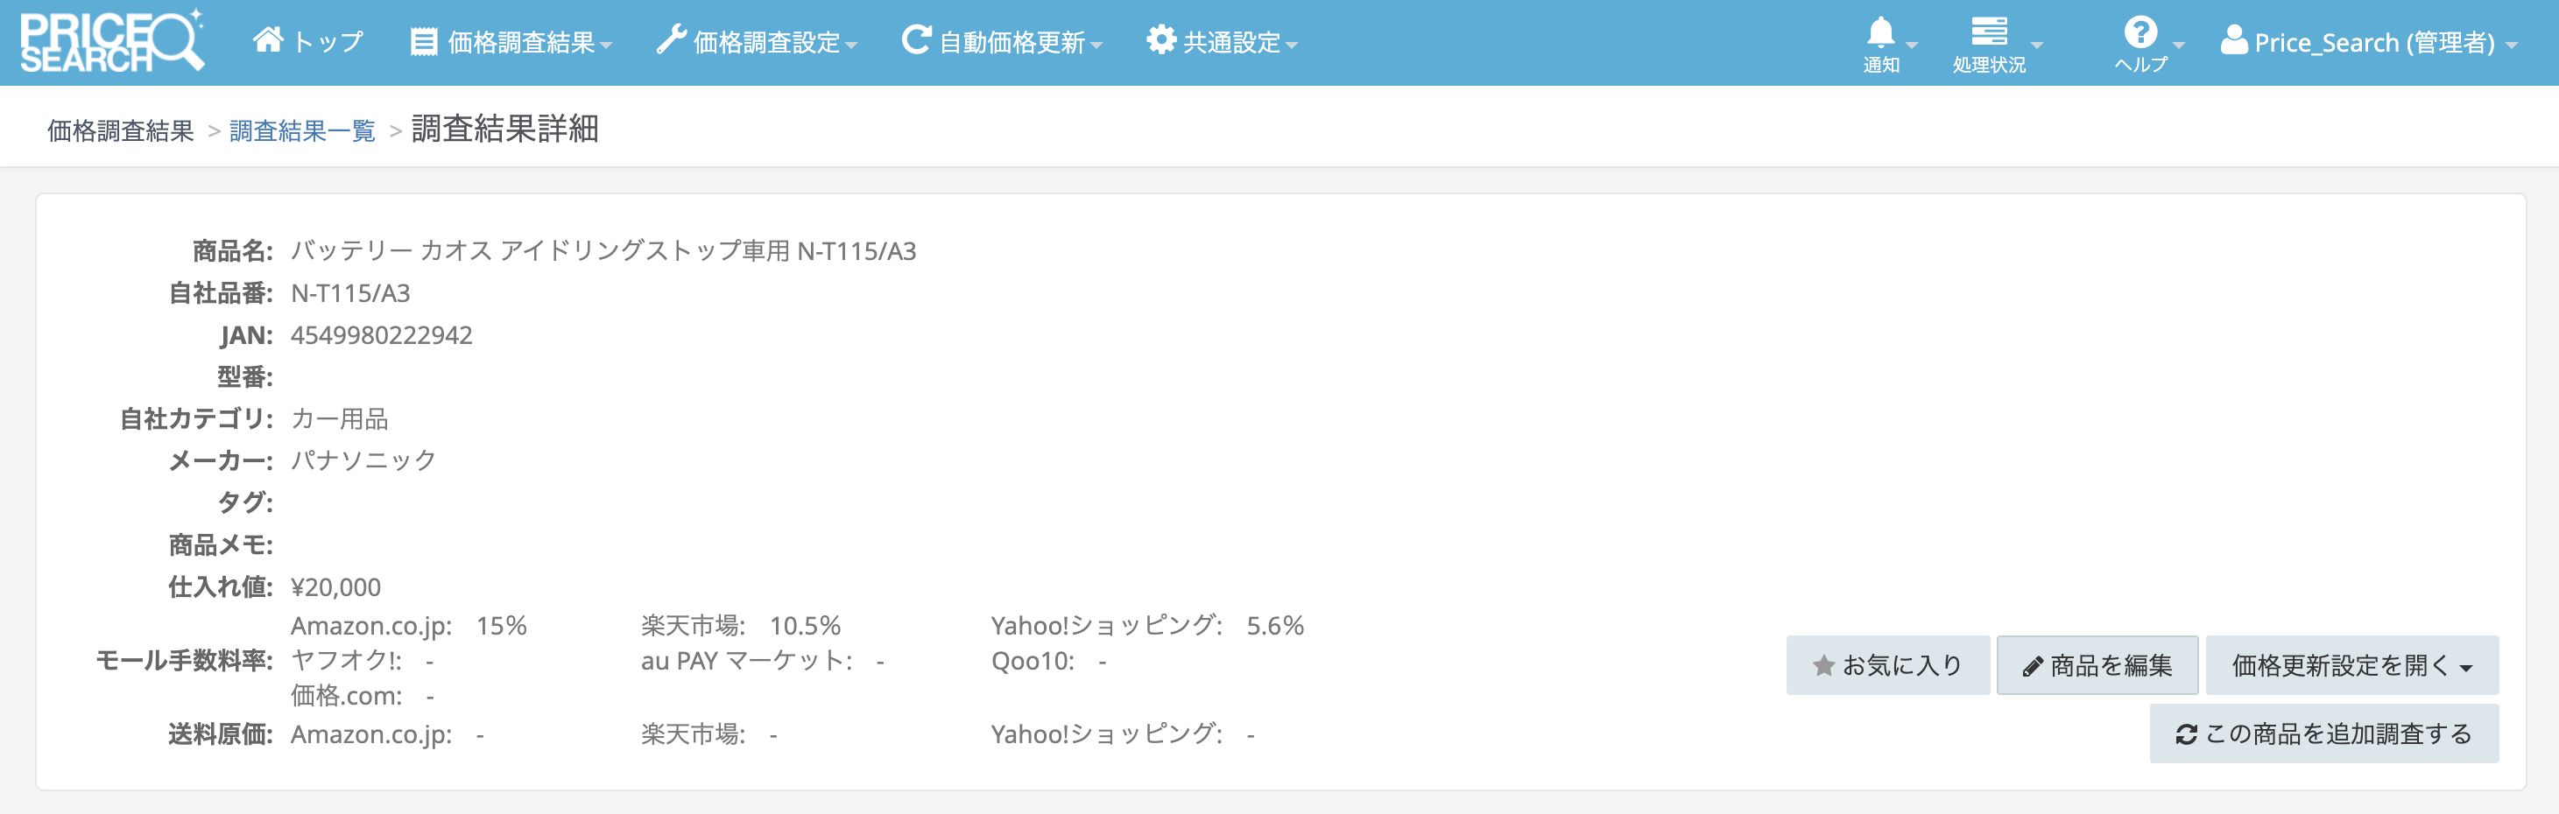Screen dimensions: 2559x814
Task: Click the user profile icon
Action: [x=2234, y=40]
